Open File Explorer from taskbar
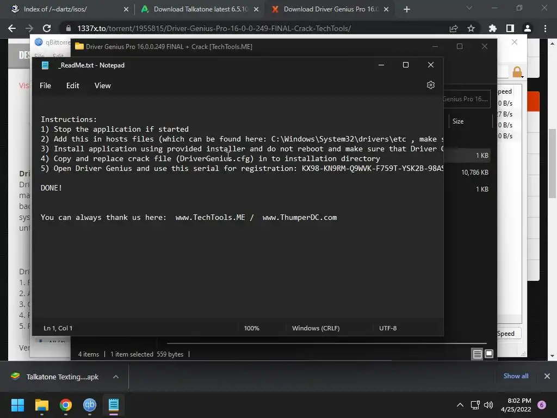Viewport: 557px width, 418px height. tap(41, 405)
